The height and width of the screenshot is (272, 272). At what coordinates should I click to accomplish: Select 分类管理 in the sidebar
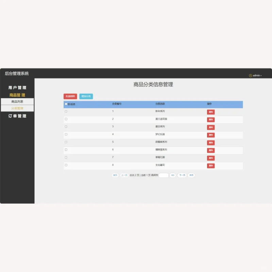coord(17,108)
